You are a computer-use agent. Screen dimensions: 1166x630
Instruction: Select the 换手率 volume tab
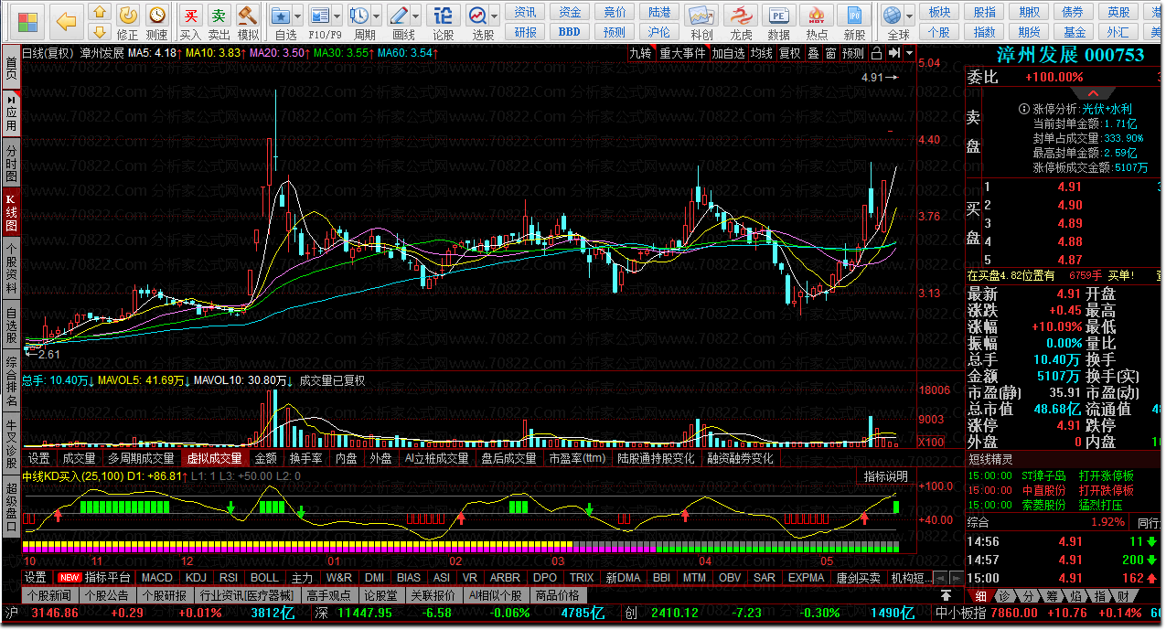tap(305, 458)
